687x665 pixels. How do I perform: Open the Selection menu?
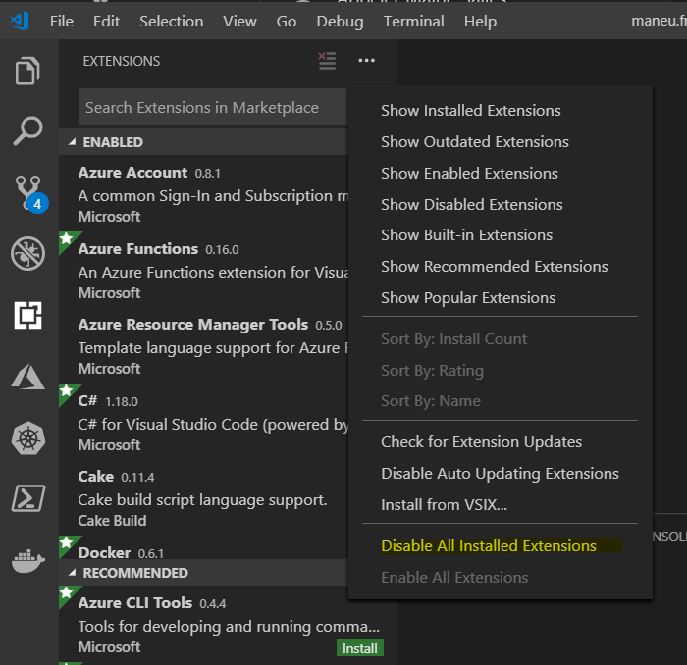point(172,21)
